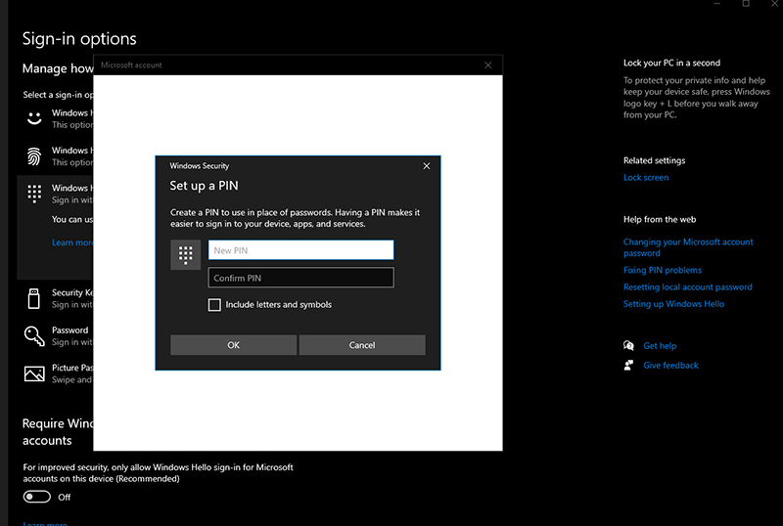This screenshot has width=783, height=526.
Task: Click the Lock your PC in a second heading
Action: pyautogui.click(x=671, y=63)
